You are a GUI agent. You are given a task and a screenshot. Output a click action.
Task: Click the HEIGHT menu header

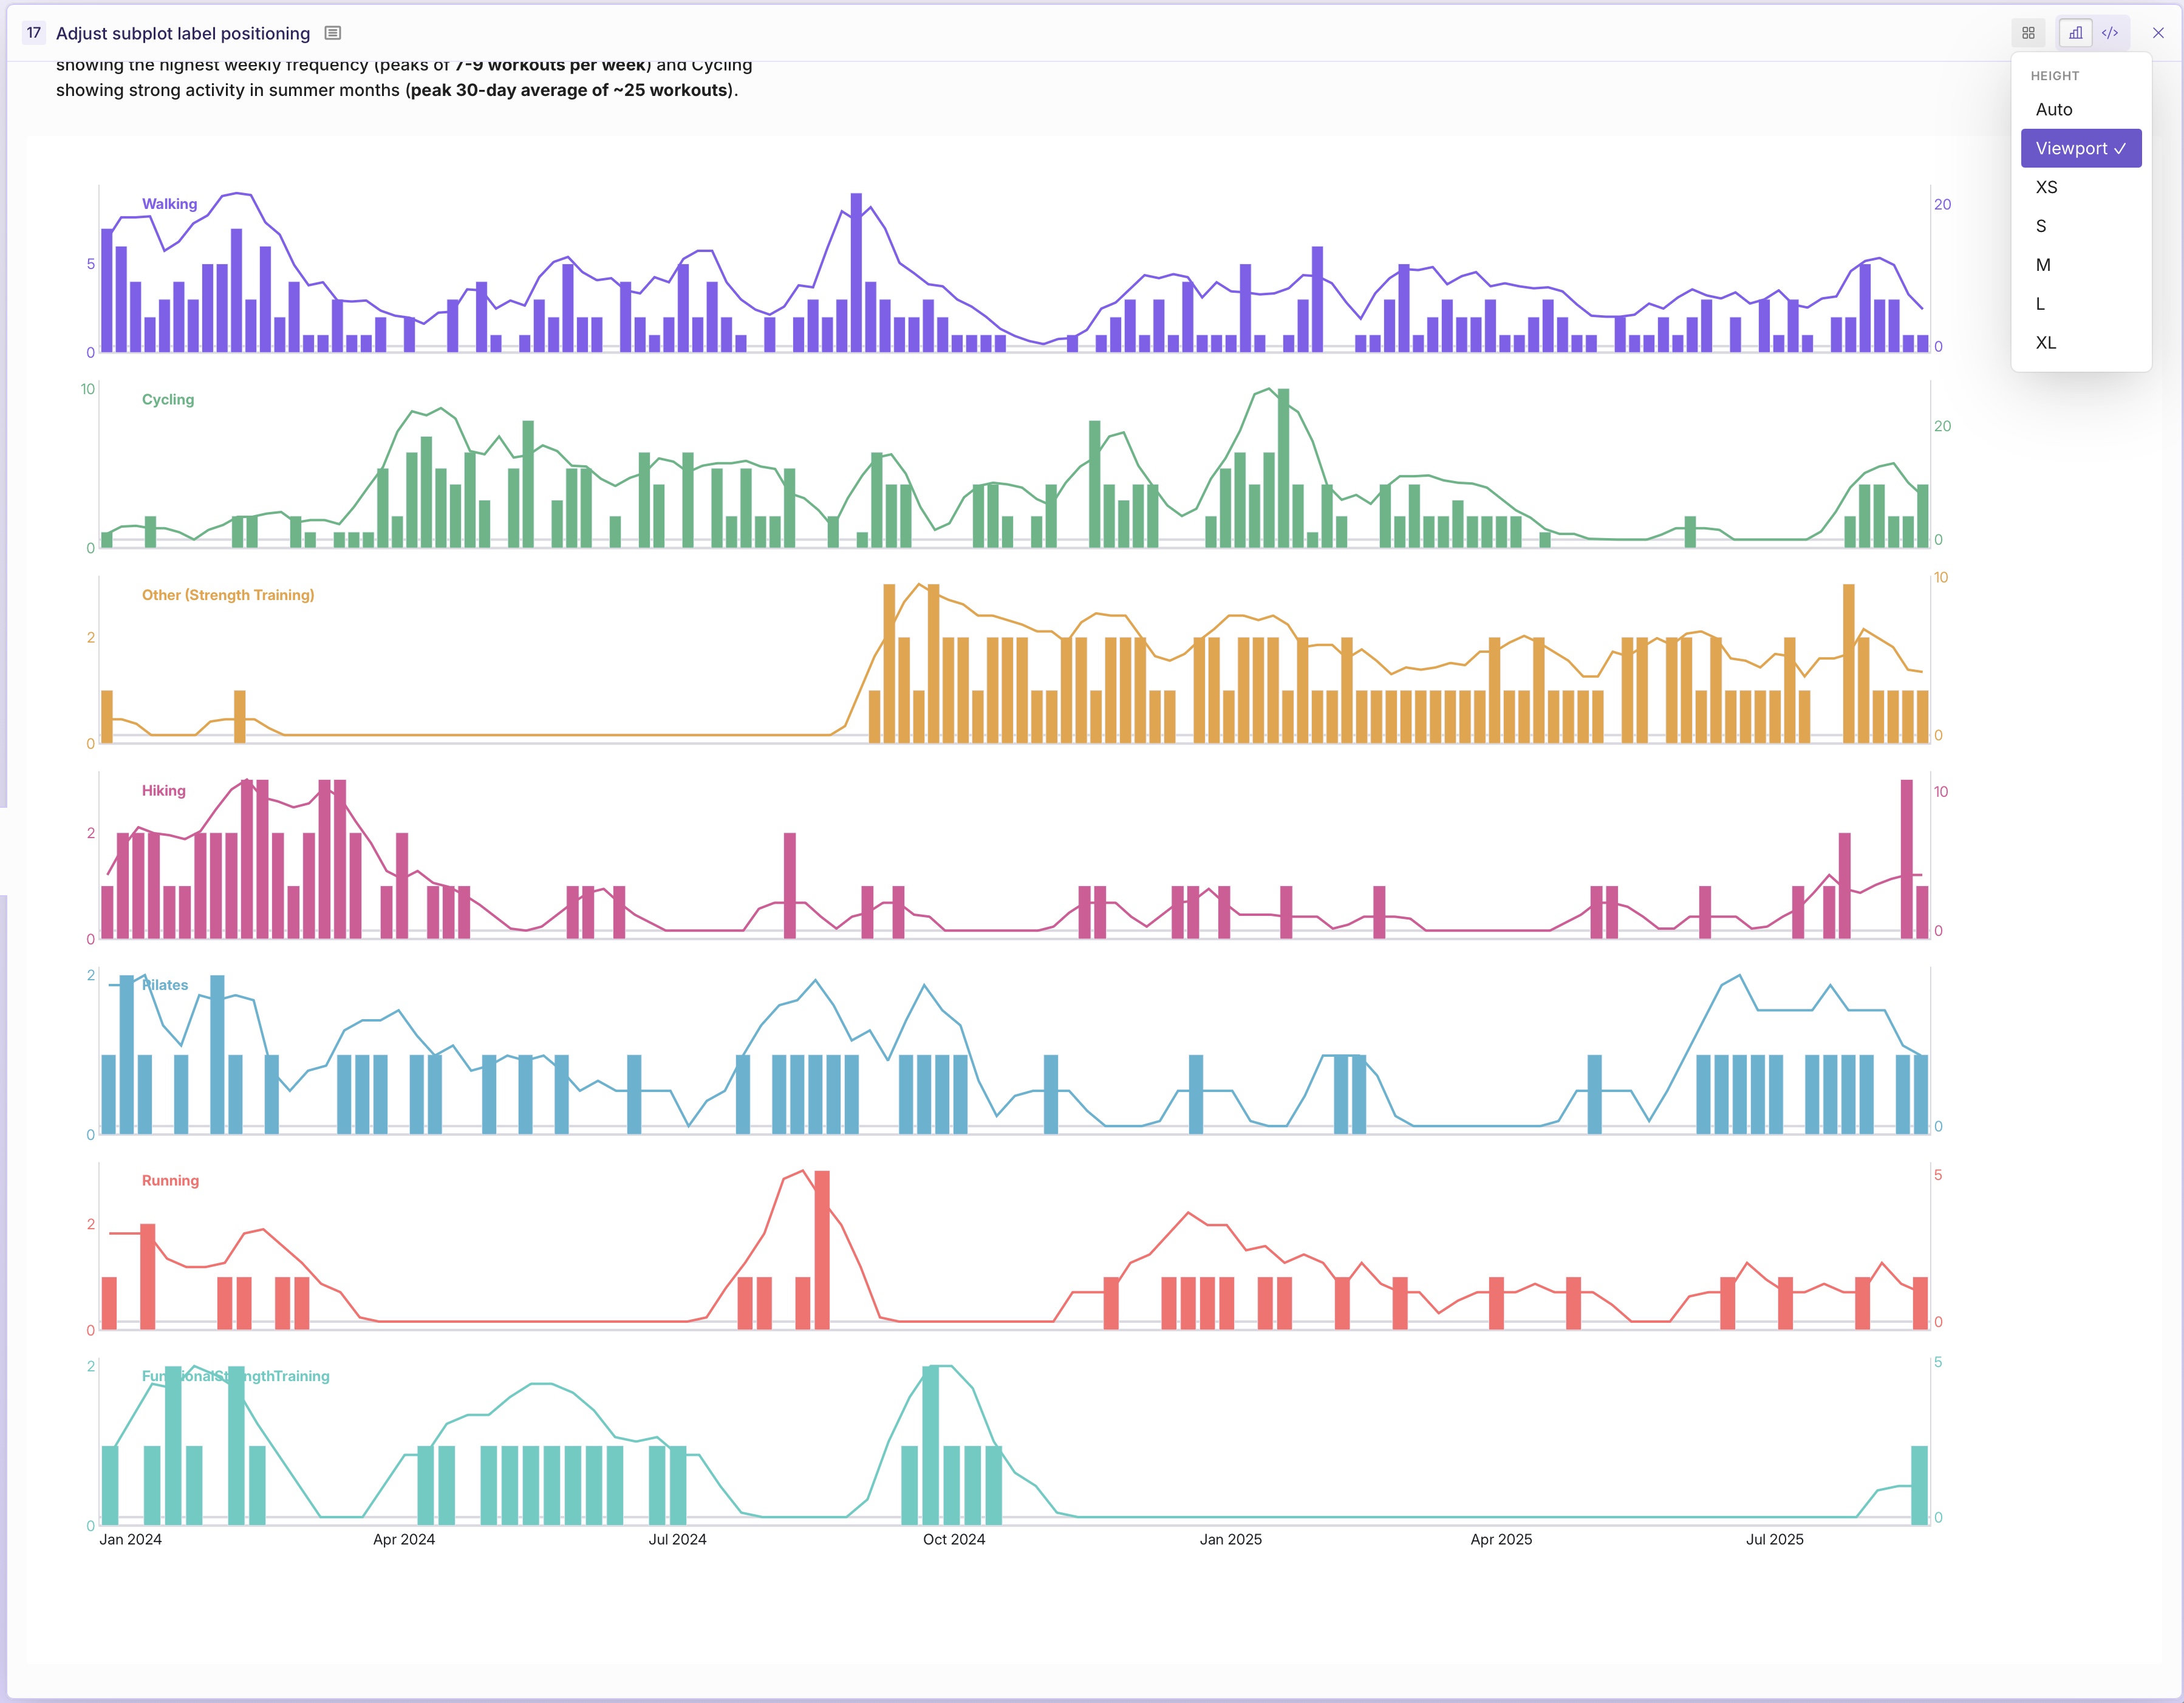2055,76
